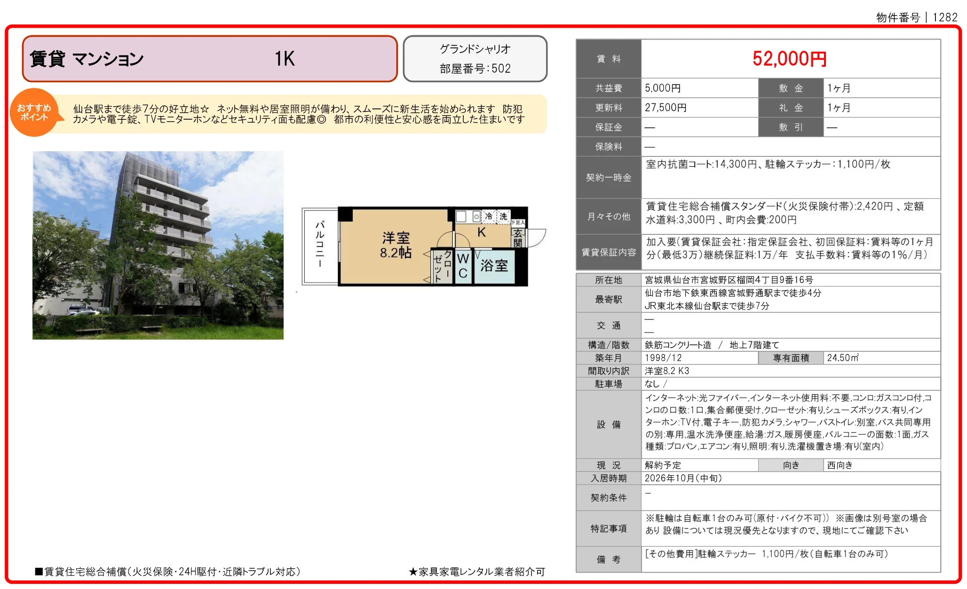Click the K kitchen label in floor plan
The height and width of the screenshot is (589, 967).
pyautogui.click(x=482, y=232)
